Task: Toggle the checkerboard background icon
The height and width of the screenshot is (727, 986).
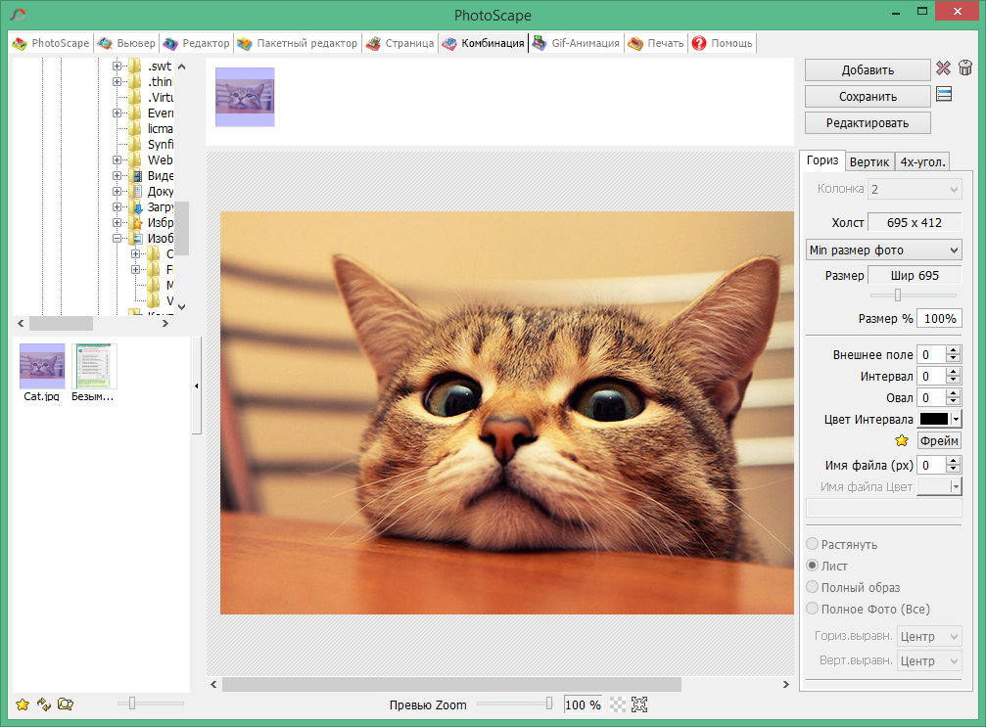Action: (618, 704)
